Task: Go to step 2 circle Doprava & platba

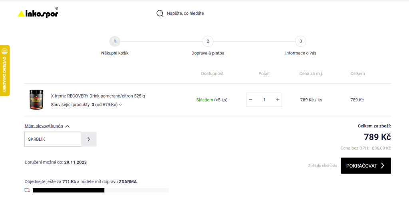Action: [x=208, y=41]
